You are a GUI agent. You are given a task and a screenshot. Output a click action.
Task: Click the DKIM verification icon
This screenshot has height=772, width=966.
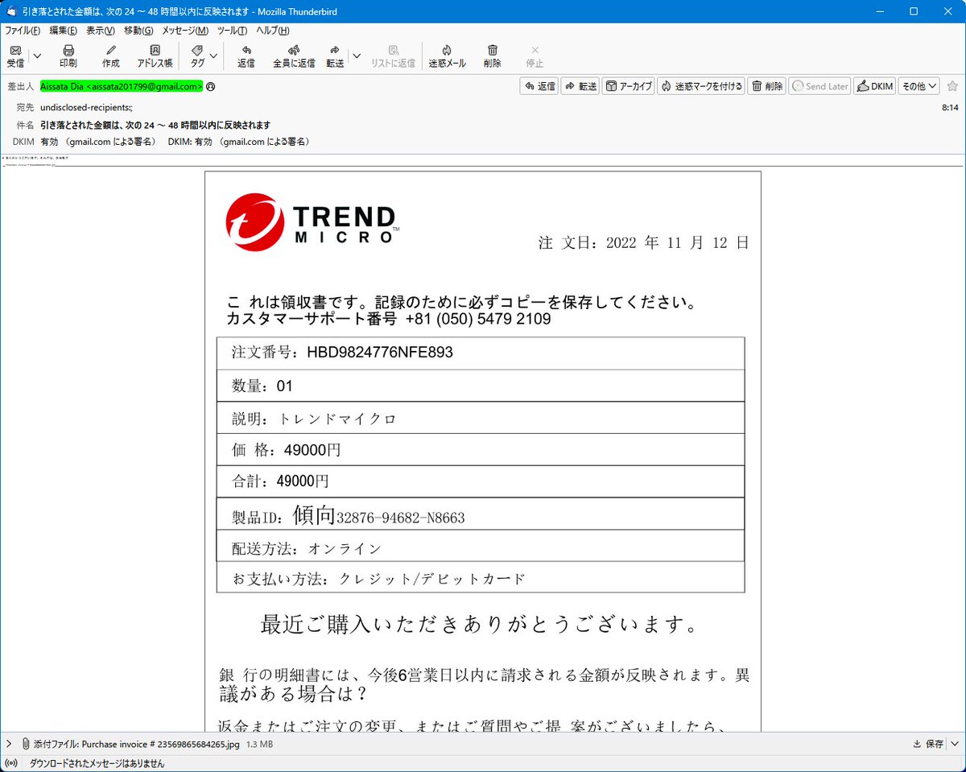[874, 85]
